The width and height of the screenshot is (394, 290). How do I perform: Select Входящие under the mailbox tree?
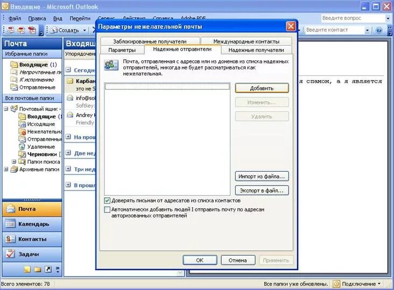tap(40, 117)
